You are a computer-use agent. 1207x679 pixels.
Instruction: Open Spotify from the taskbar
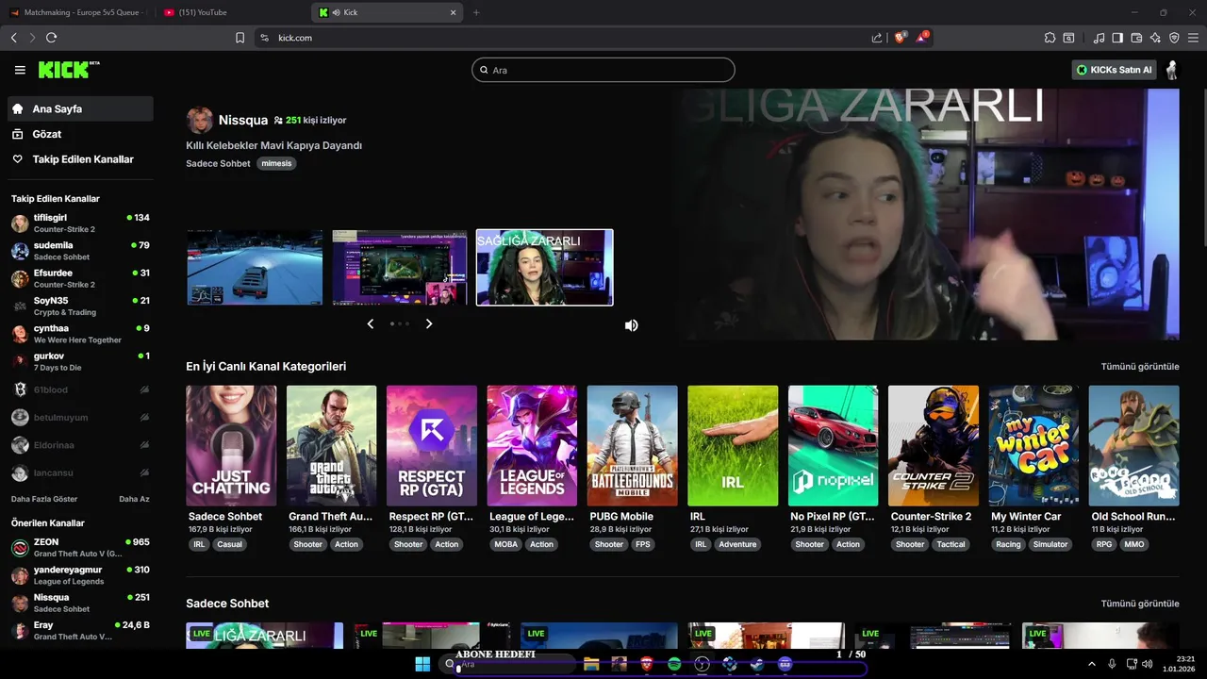pos(674,664)
